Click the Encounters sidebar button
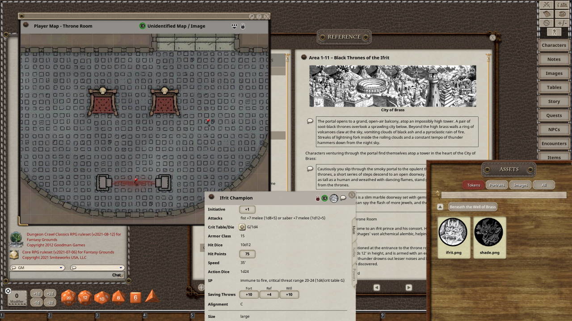 coord(554,143)
